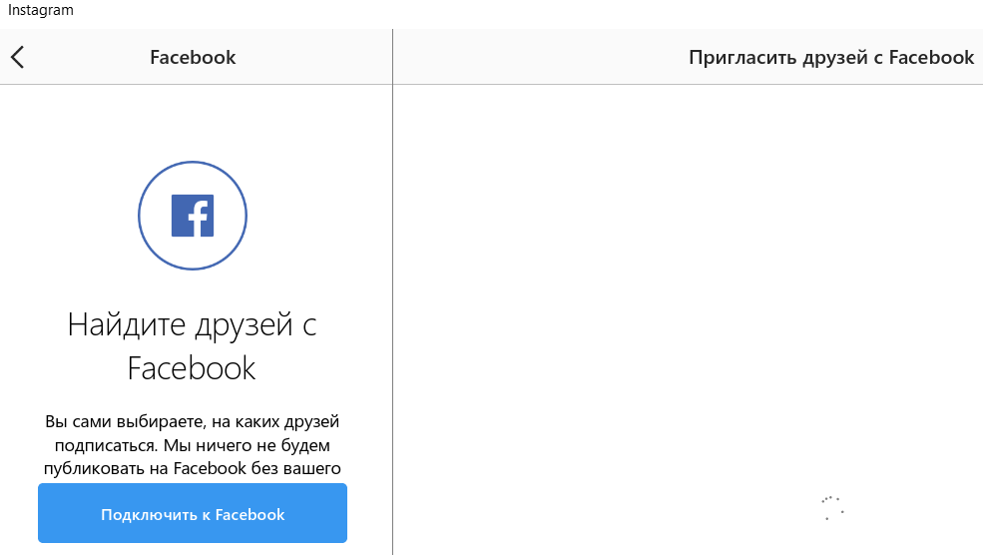
Task: Click the vertical divider between the panes
Action: point(392,299)
